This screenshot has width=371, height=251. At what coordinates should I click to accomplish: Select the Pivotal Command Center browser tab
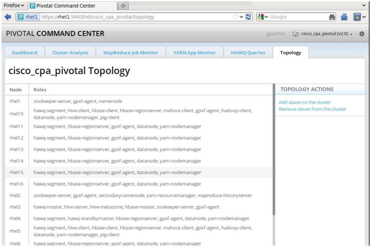72,6
